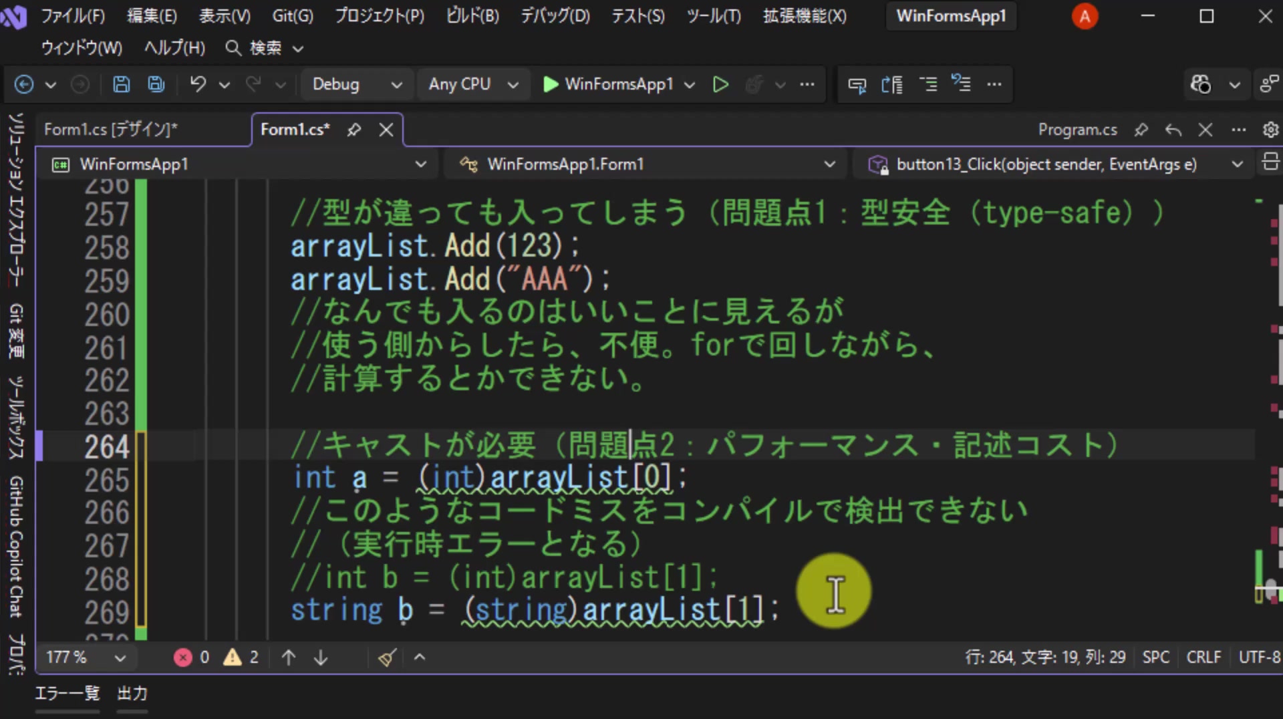Click the warning triangle showing 2 warnings

tap(233, 658)
